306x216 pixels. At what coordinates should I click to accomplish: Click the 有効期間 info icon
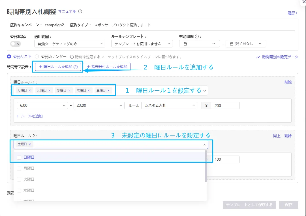click(197, 36)
